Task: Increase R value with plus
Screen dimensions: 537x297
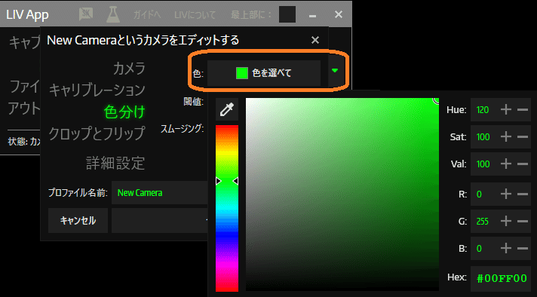Action: point(506,194)
